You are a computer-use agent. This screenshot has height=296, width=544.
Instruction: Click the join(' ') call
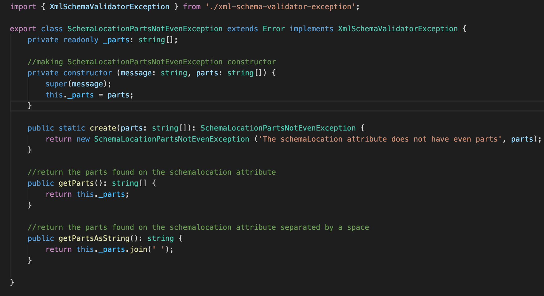150,249
